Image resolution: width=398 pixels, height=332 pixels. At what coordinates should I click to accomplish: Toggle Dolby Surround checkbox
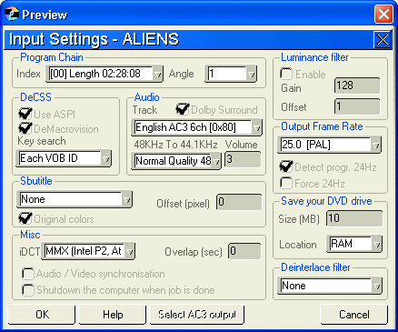pyautogui.click(x=183, y=109)
